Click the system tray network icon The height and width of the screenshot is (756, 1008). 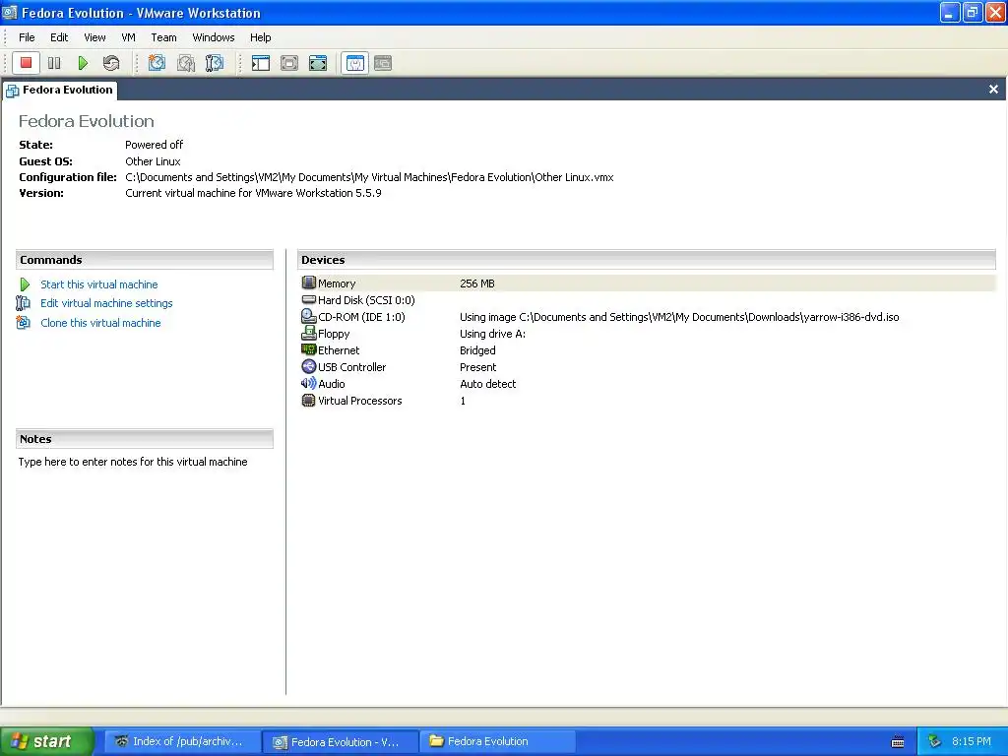(935, 741)
